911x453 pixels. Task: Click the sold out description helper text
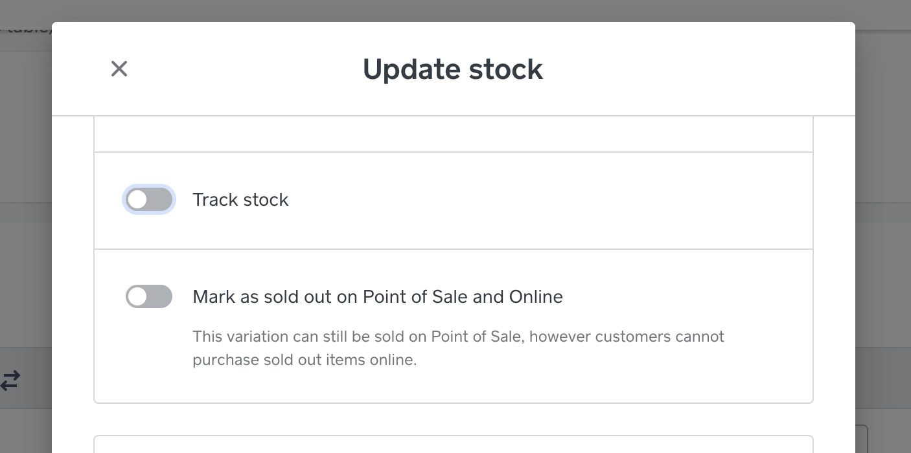click(457, 337)
